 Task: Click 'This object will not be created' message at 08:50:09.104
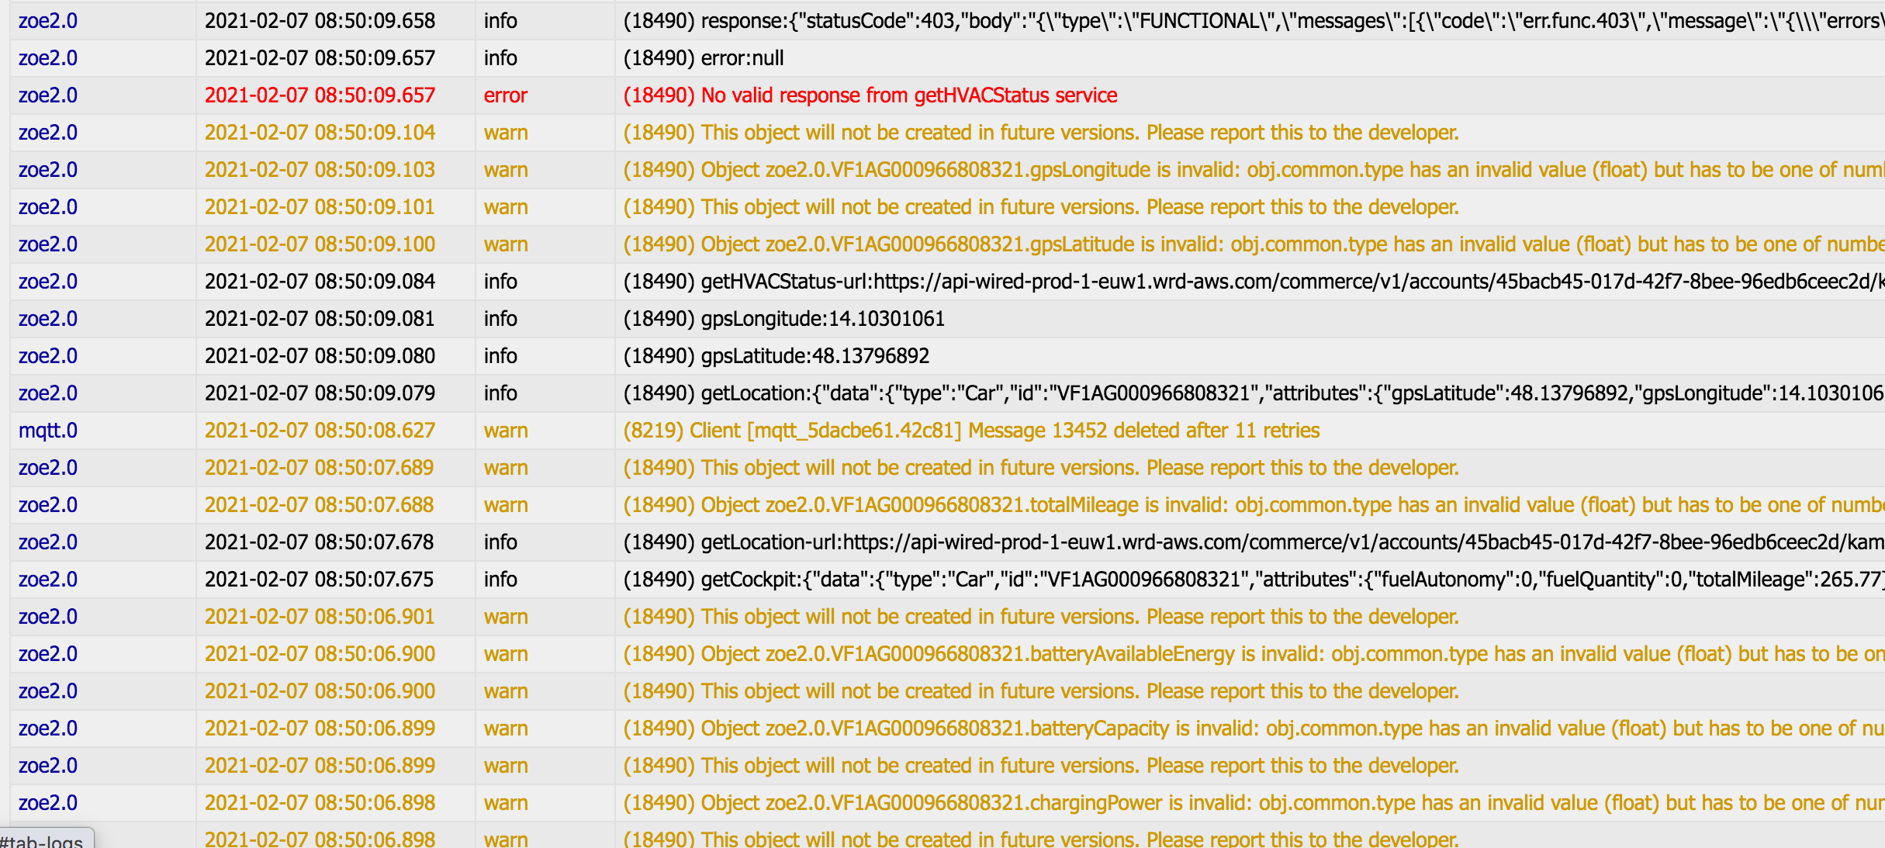coord(1041,133)
